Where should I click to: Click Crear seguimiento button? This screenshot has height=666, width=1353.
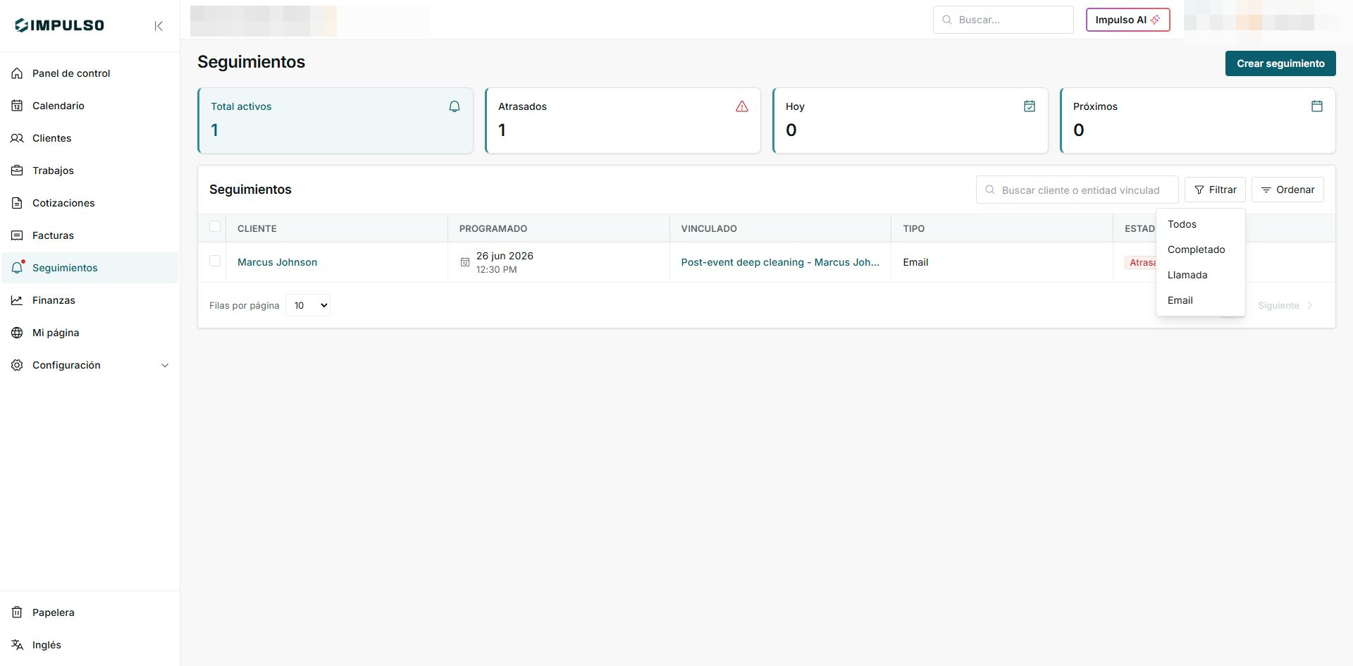point(1280,63)
